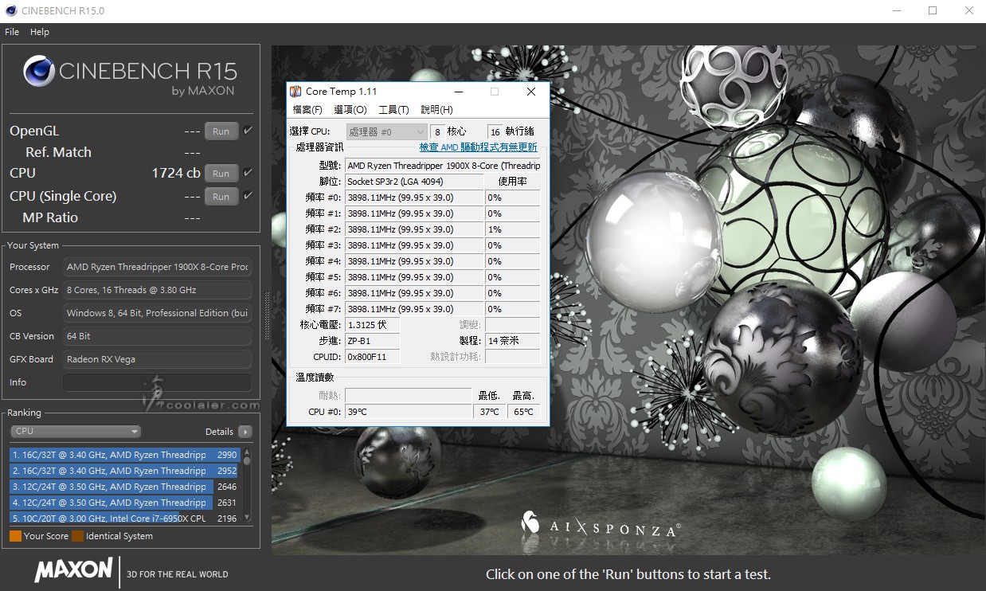
Task: Click the AIXSPONZA logo on the render
Action: 601,524
